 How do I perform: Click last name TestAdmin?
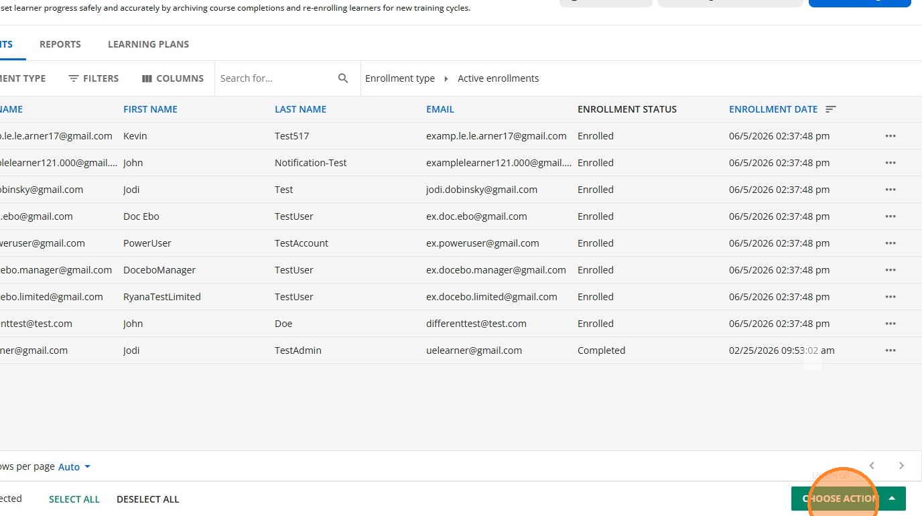coord(298,350)
